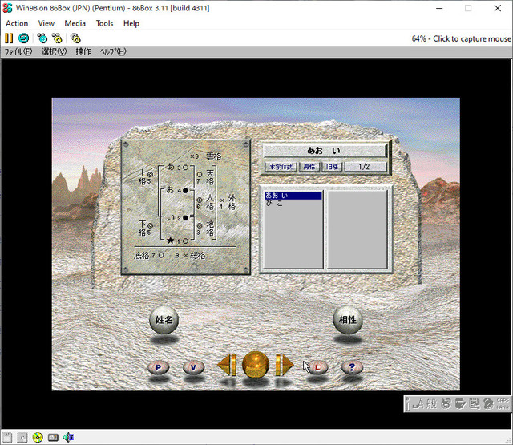Click the Ctrl+Alt+Esc yellow icon

click(57, 38)
